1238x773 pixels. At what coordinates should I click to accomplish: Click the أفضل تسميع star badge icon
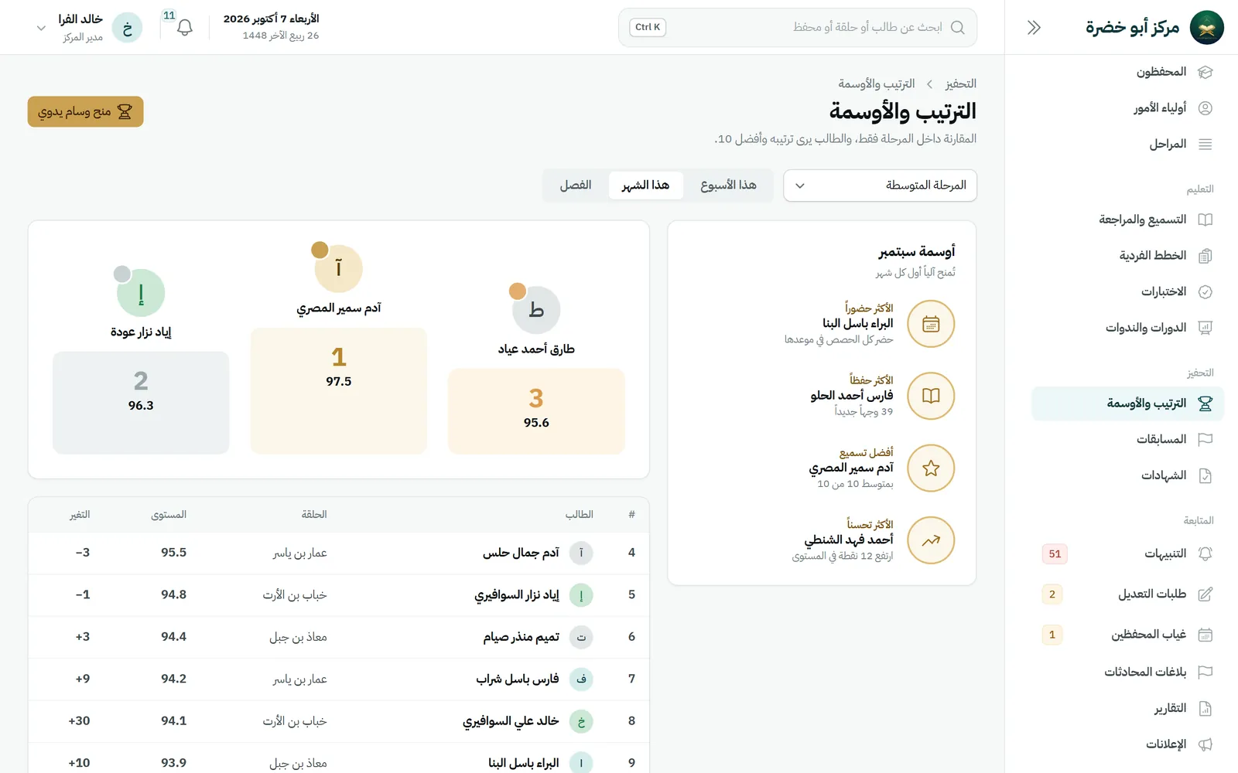931,468
